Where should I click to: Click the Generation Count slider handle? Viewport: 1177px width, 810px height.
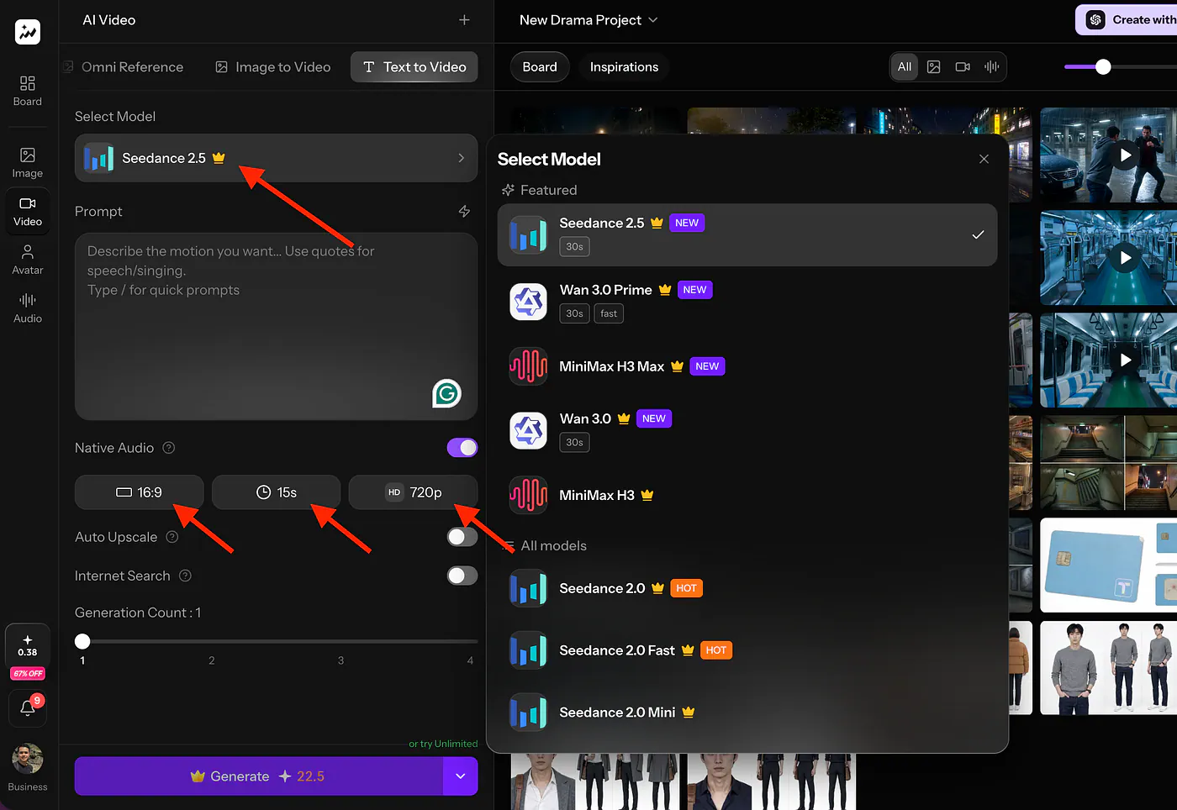[x=82, y=641]
